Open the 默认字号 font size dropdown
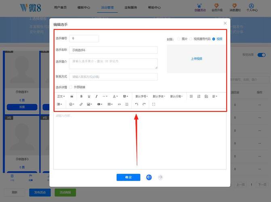This screenshot has width=271, height=202. [x=141, y=97]
